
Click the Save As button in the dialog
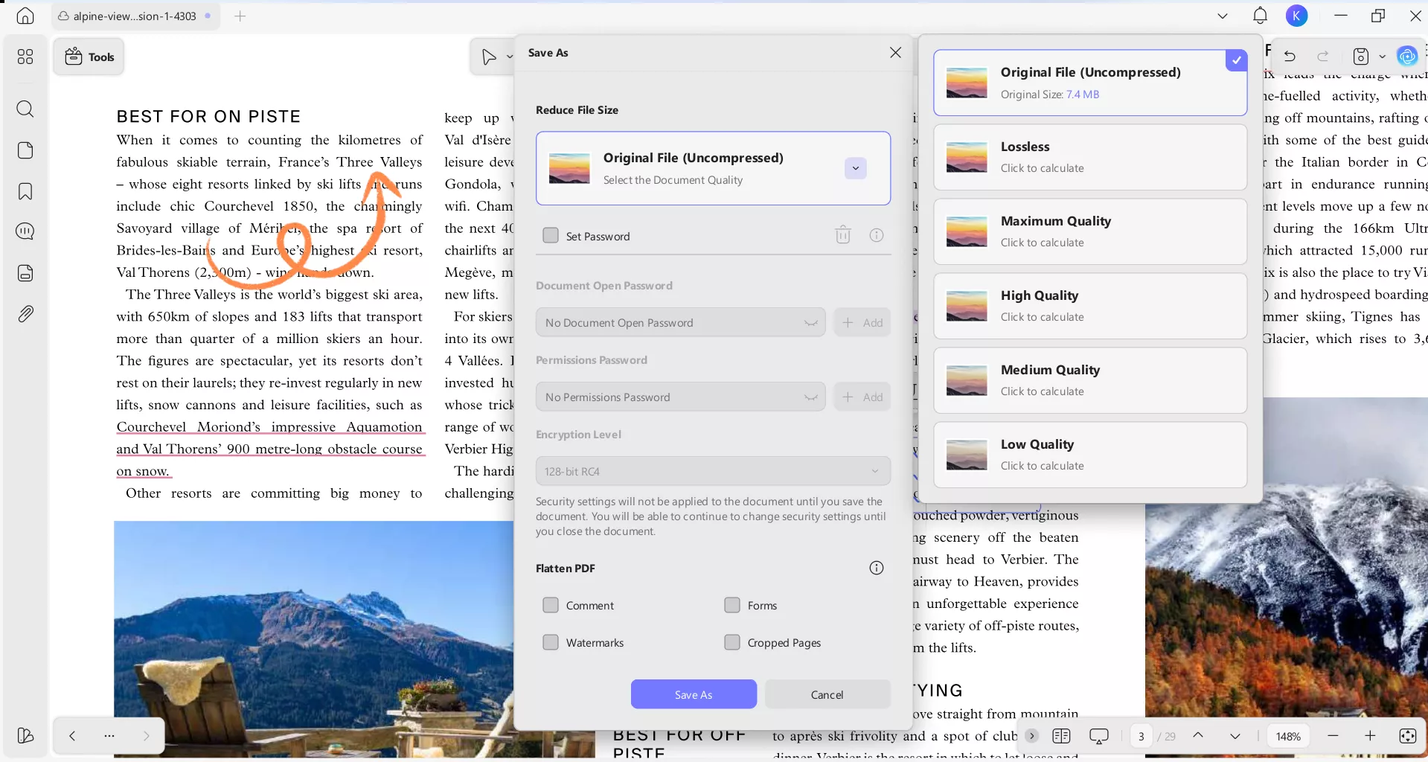693,694
